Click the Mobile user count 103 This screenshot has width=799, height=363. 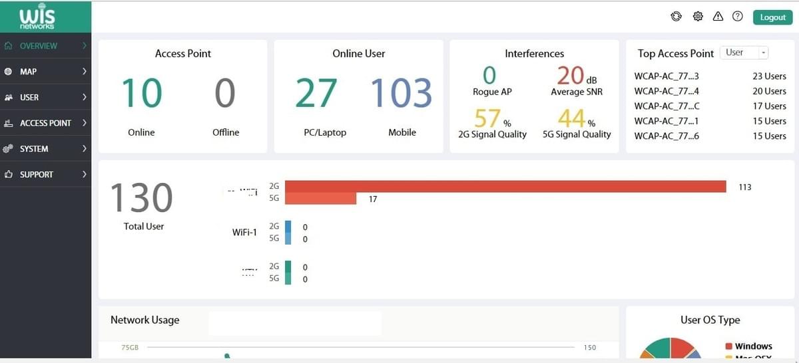(x=401, y=93)
